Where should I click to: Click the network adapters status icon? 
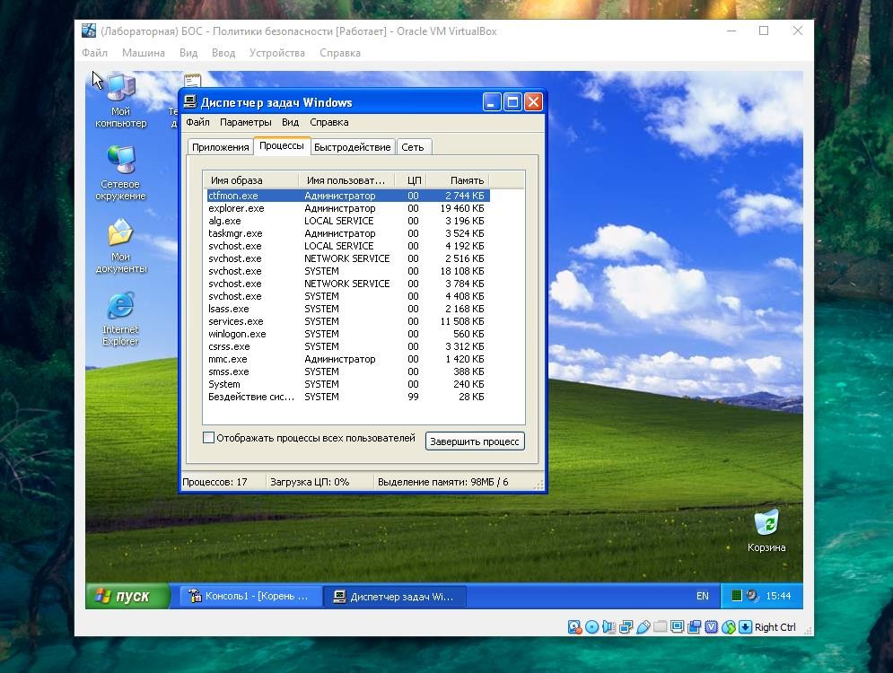pos(626,627)
